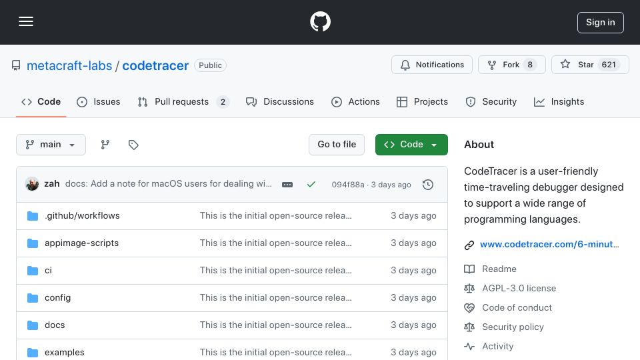Open commit history clock icon
640x360 pixels.
coord(428,185)
